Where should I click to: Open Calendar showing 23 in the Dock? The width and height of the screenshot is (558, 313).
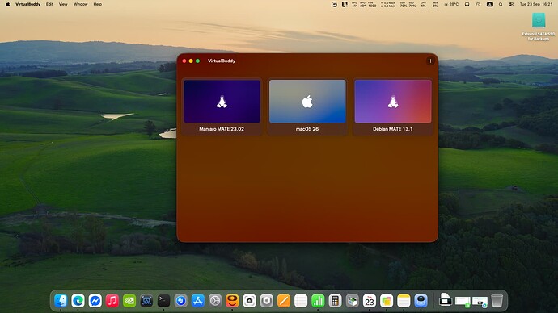[370, 301]
